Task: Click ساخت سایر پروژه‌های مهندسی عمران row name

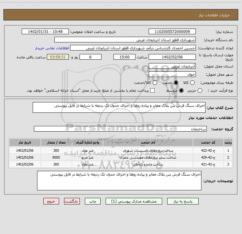Action: click(148, 157)
